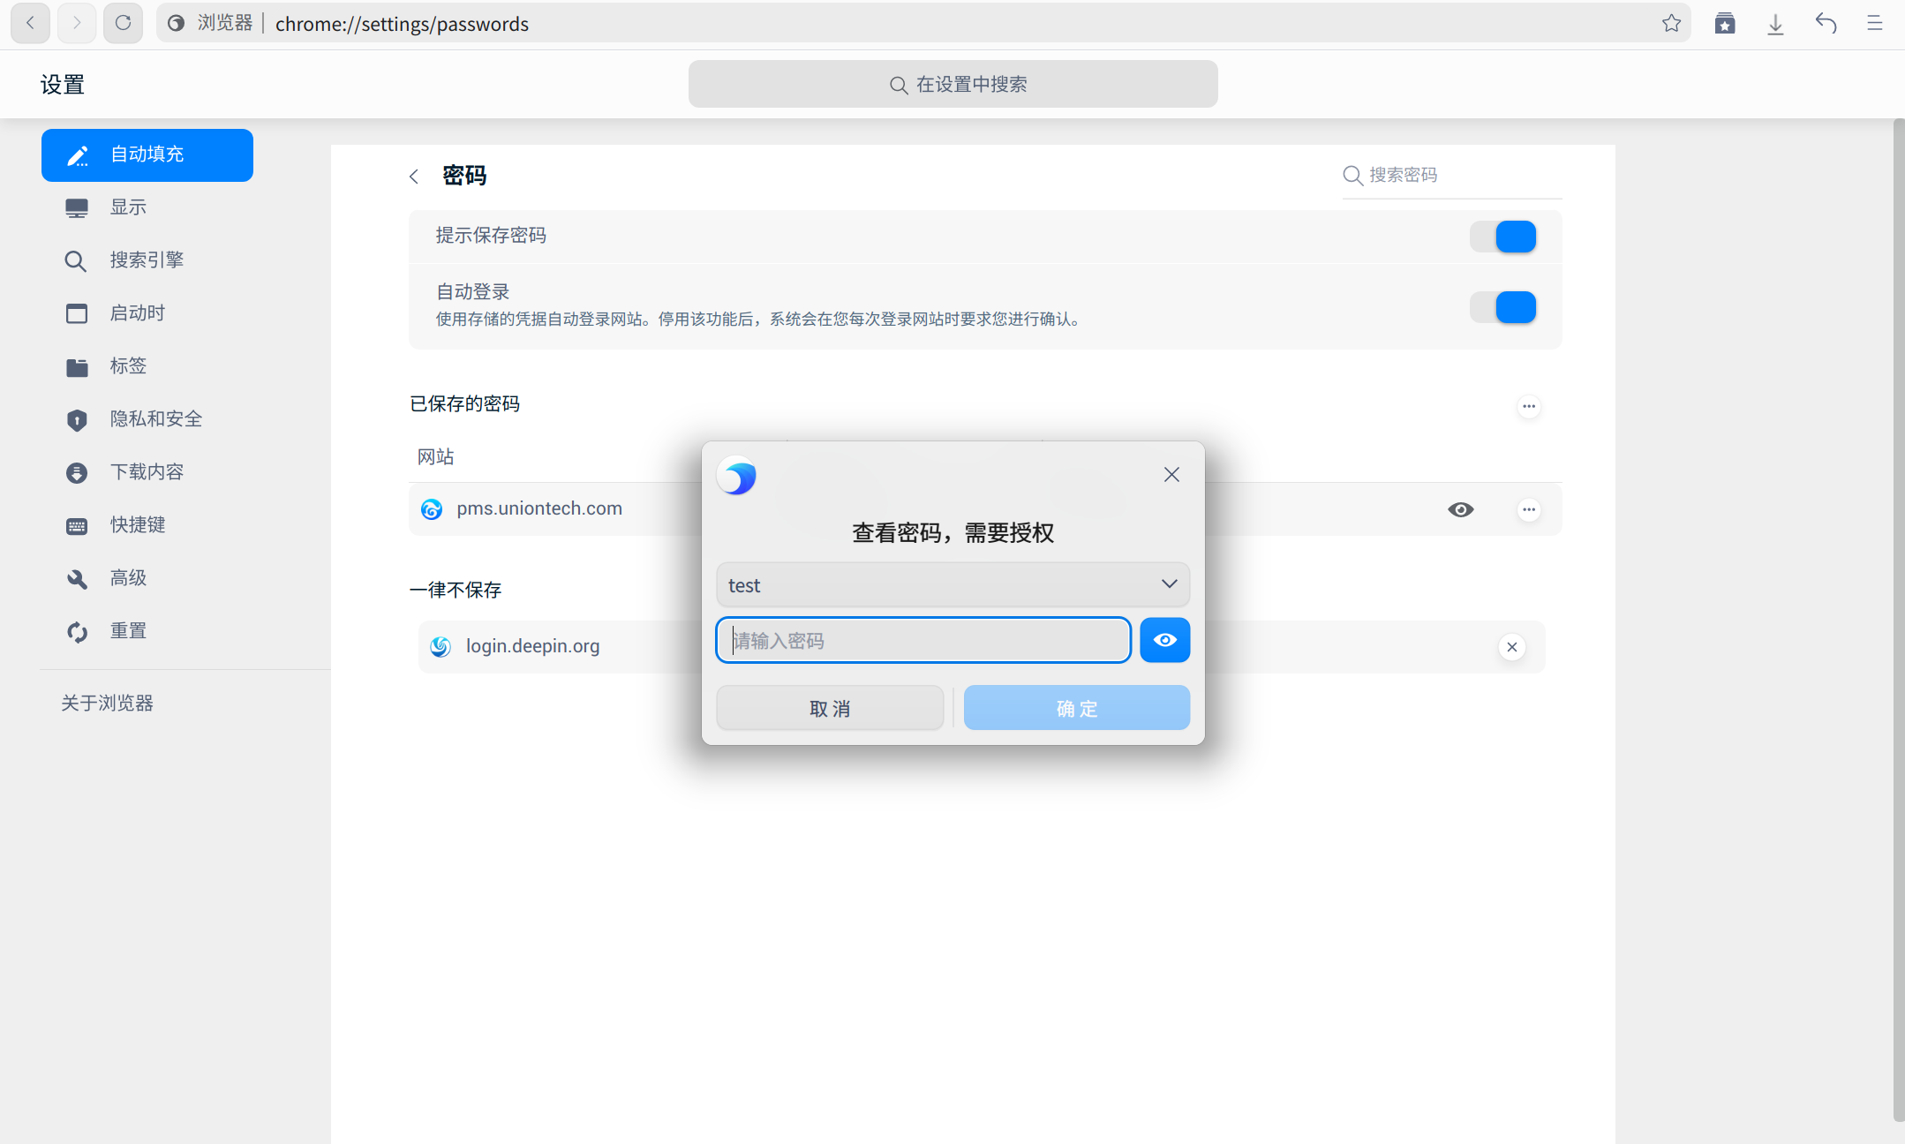This screenshot has height=1144, width=1905.
Task: Reload the page with refresh icon
Action: tap(123, 24)
